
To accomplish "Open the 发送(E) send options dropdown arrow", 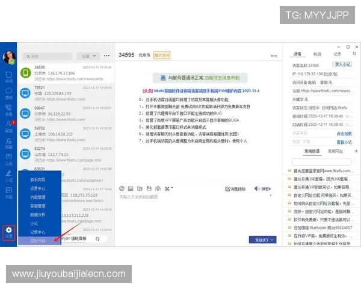I will [273, 240].
